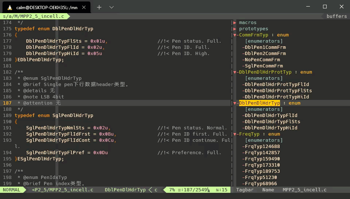Click SglPenDlHdrTyp on line 189

[x=73, y=116]
